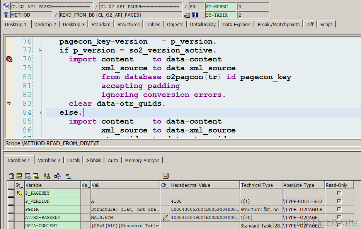Viewport: 361px width, 229px height.
Task: Click the yellow status icon in the P_PAGEKEY row
Action: [x=19, y=193]
